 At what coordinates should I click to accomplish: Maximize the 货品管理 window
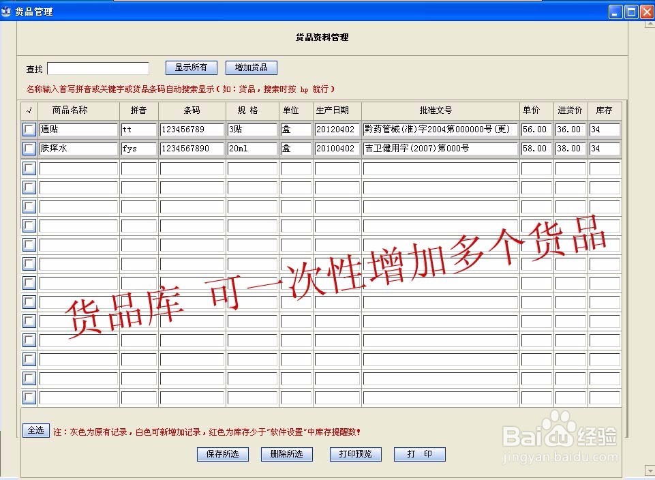tap(632, 12)
